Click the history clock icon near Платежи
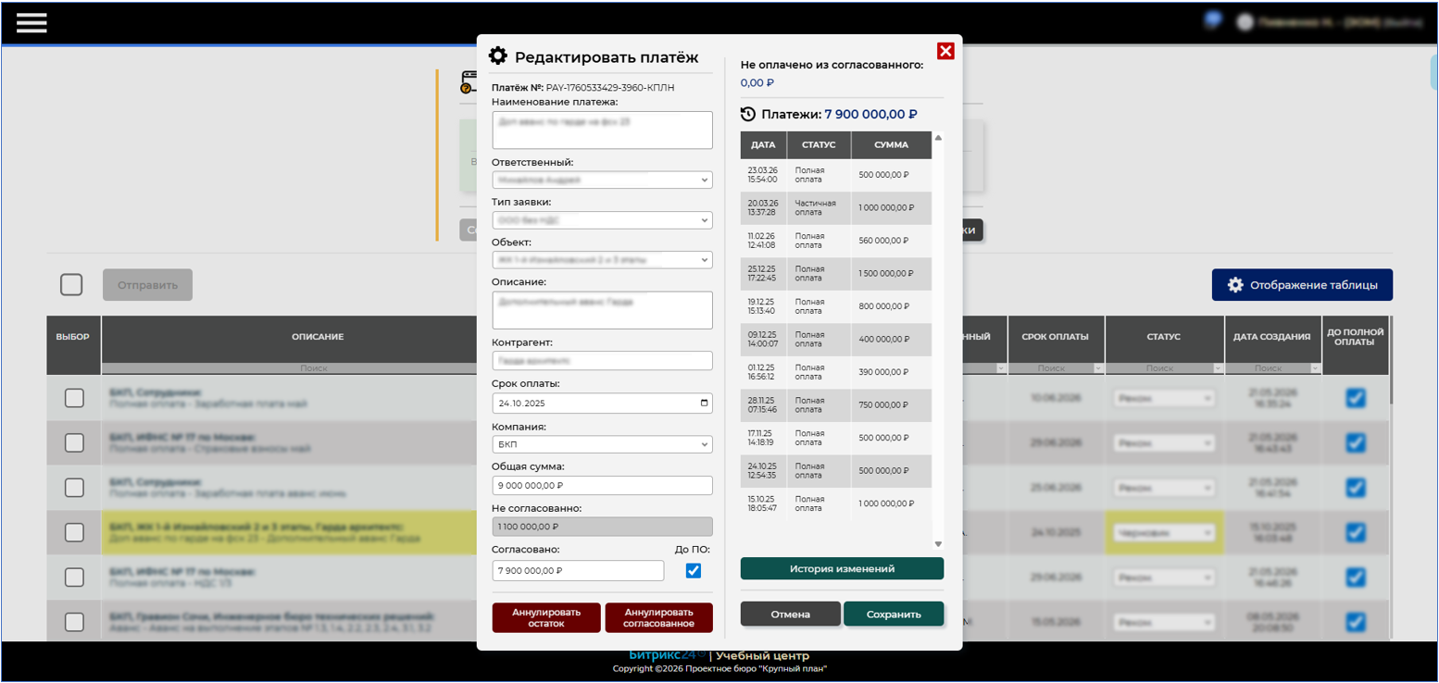Screen dimensions: 1439x683 pos(748,114)
